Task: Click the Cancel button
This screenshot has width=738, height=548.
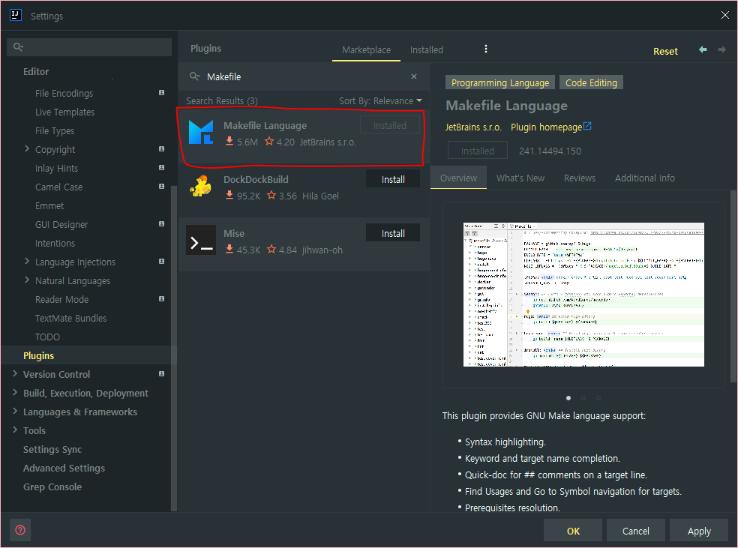Action: [x=636, y=531]
